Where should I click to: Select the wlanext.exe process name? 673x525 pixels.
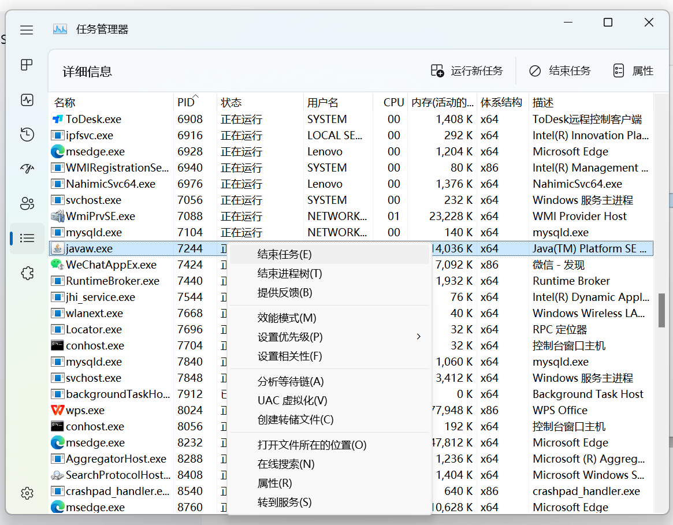[x=94, y=314]
